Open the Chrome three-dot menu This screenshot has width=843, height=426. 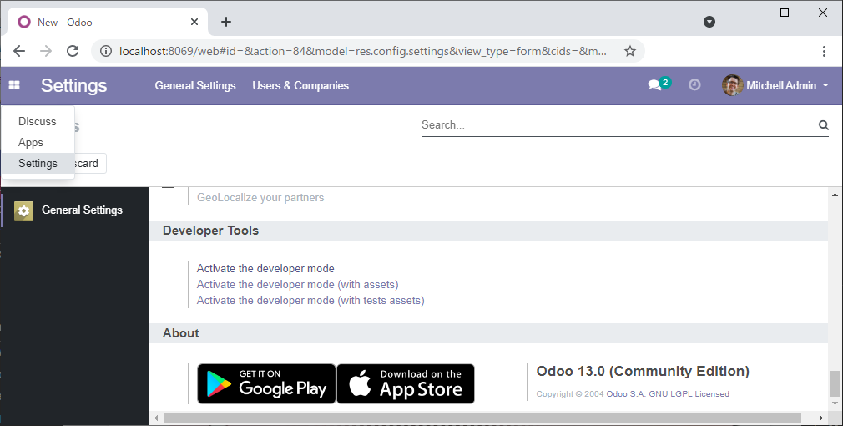pyautogui.click(x=824, y=51)
